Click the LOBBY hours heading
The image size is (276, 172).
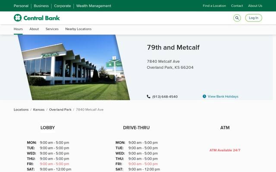click(48, 128)
